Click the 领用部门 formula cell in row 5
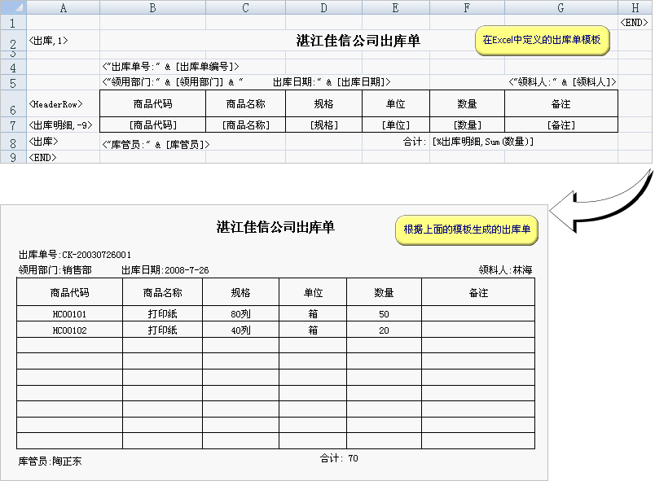Viewport: 655px width, 481px height. click(x=247, y=81)
